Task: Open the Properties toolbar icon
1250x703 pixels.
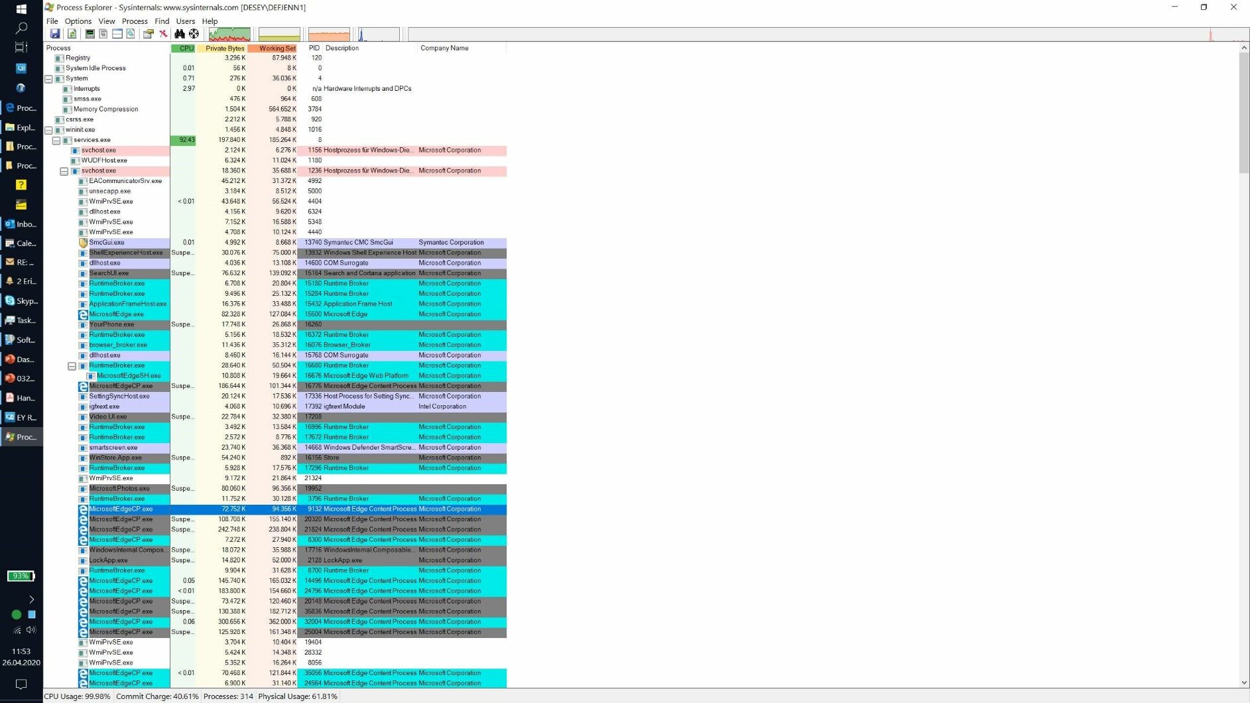Action: pos(149,34)
